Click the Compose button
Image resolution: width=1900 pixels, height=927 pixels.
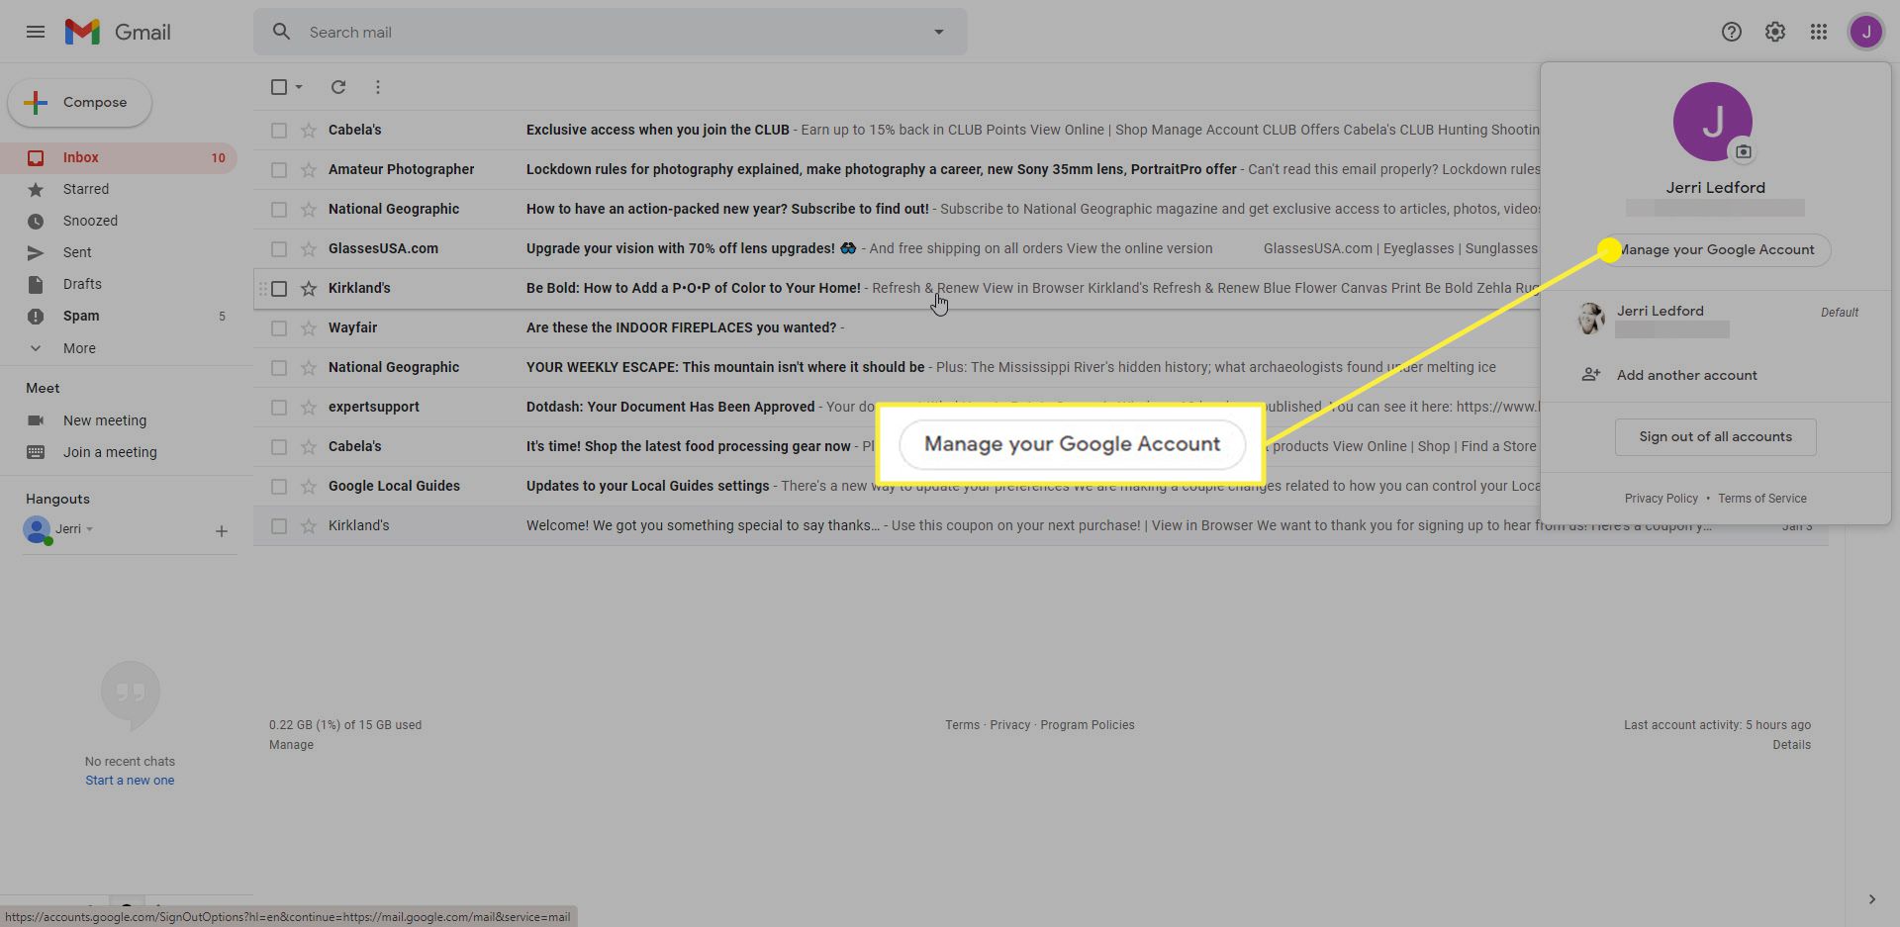[x=80, y=103]
